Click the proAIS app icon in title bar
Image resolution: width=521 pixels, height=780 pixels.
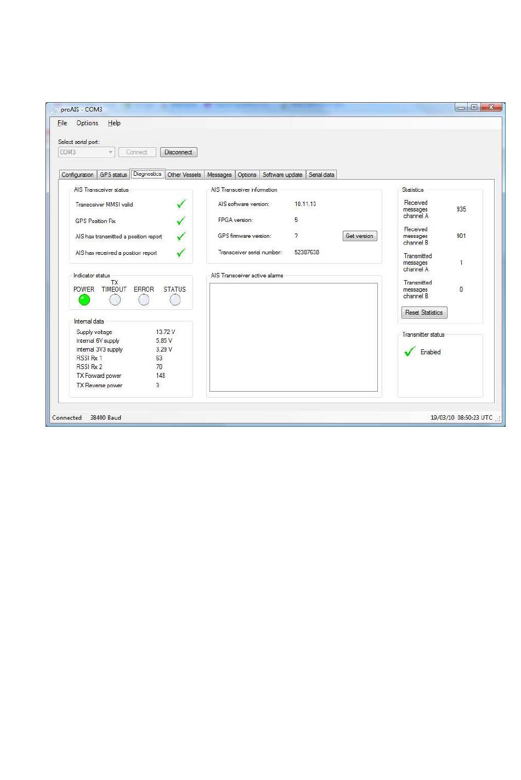pyautogui.click(x=54, y=109)
